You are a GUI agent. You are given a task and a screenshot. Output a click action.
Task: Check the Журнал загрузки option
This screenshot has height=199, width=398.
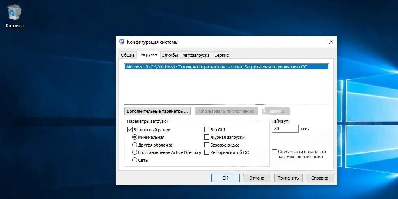click(x=207, y=137)
